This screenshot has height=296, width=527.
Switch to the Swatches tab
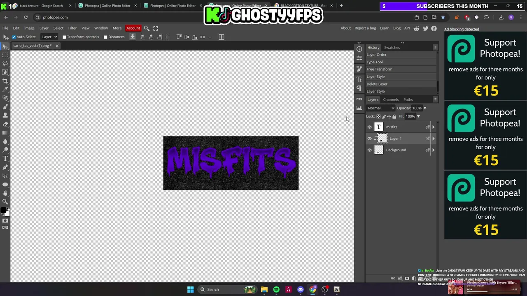pyautogui.click(x=392, y=47)
